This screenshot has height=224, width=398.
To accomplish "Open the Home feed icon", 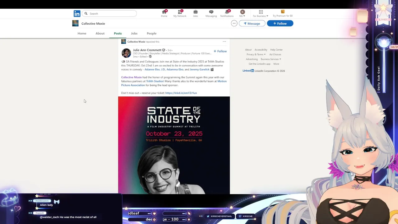I will (164, 13).
